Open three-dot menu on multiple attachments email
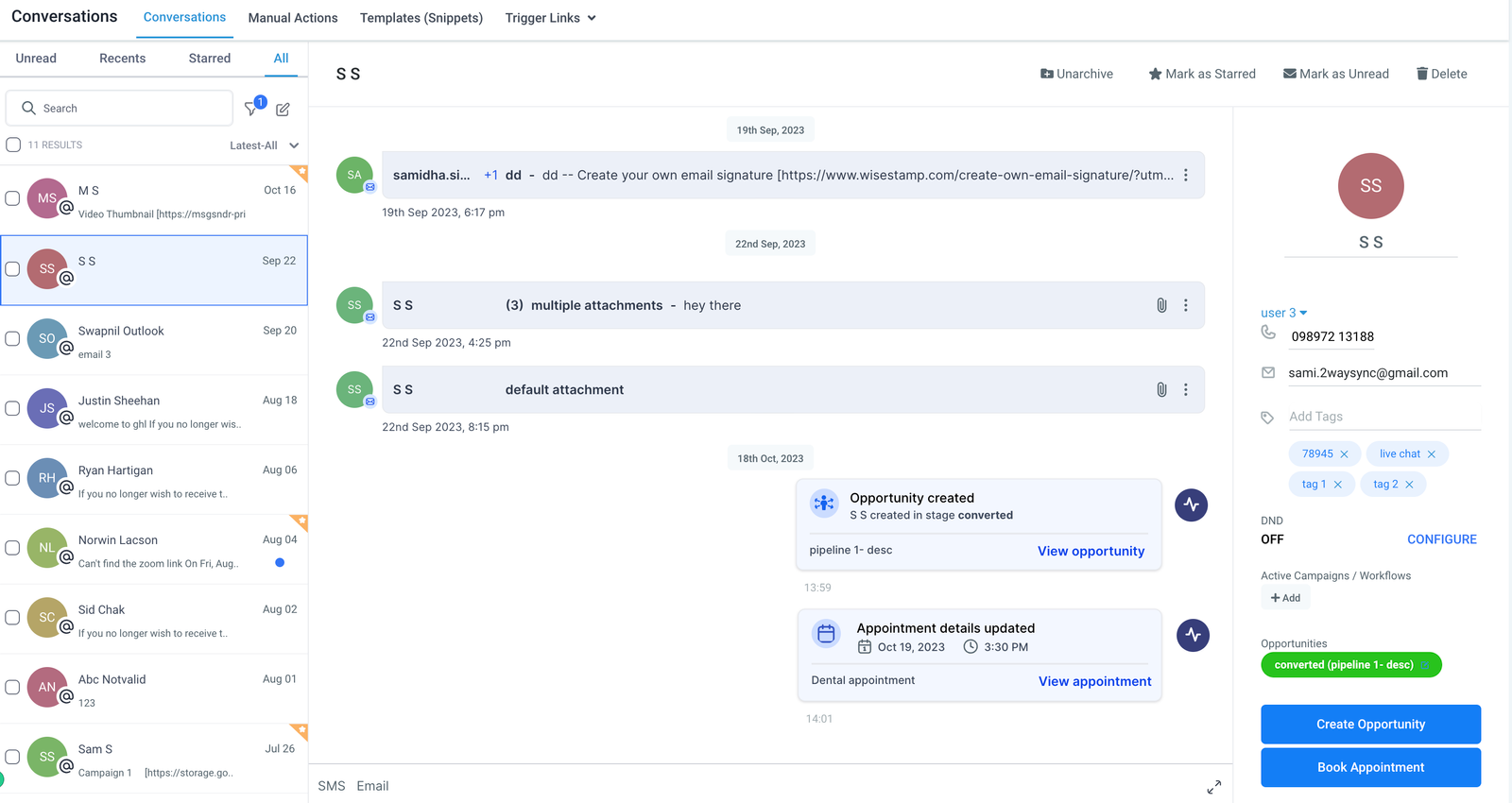This screenshot has width=1512, height=803. tap(1186, 305)
